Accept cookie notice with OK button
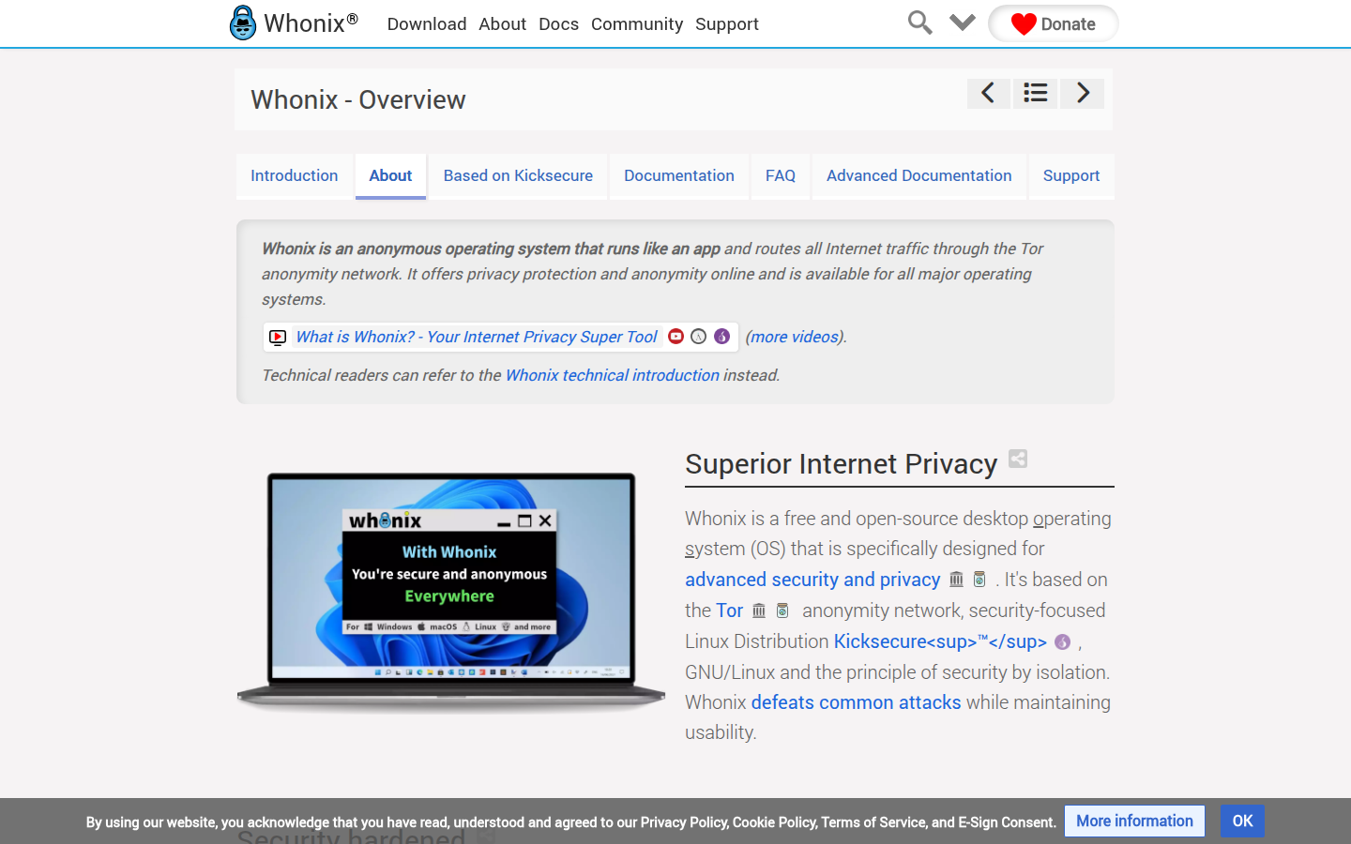The image size is (1351, 844). tap(1242, 821)
